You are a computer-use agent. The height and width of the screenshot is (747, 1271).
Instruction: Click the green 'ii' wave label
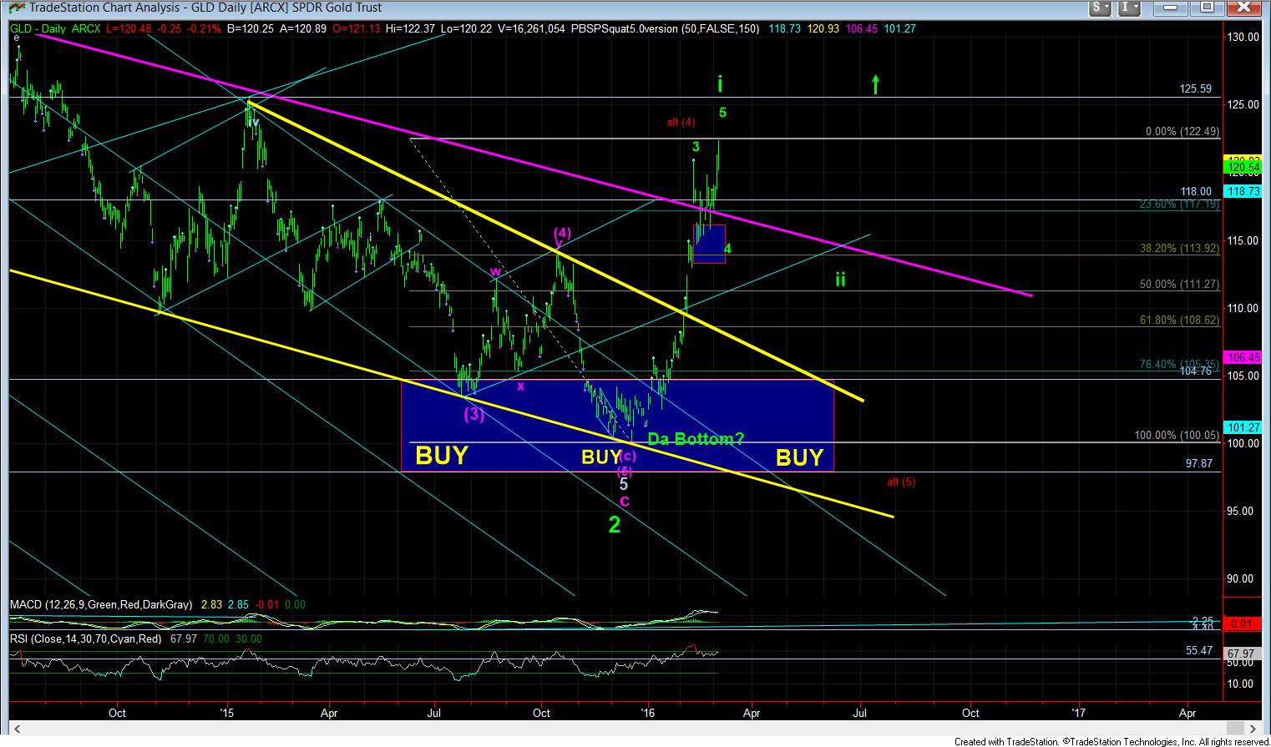pyautogui.click(x=841, y=280)
